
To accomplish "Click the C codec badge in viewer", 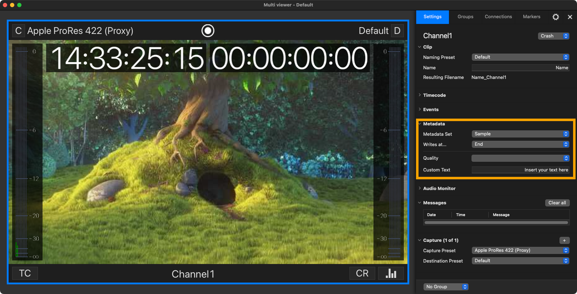I will (19, 31).
